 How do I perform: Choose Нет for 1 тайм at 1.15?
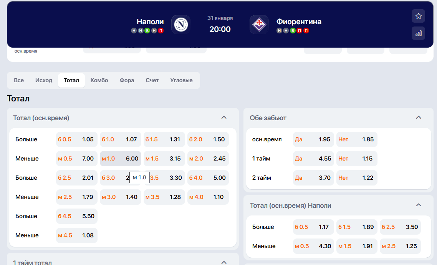357,159
